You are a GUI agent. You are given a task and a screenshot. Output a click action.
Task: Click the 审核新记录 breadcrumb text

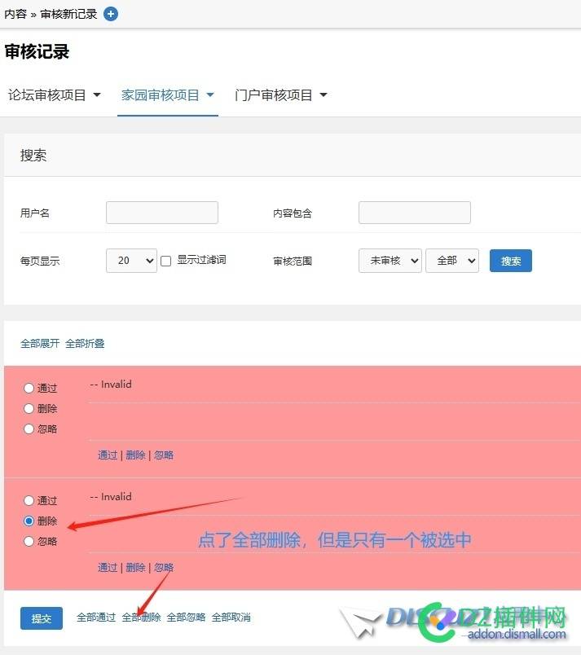point(68,14)
